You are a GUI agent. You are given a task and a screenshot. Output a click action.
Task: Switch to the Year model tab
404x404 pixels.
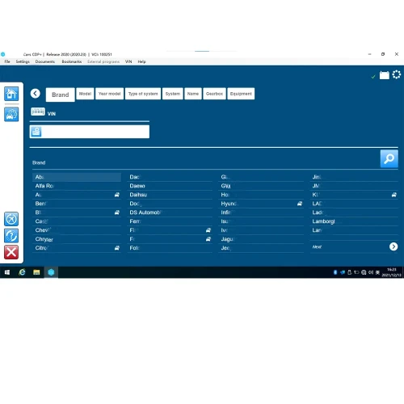point(109,94)
